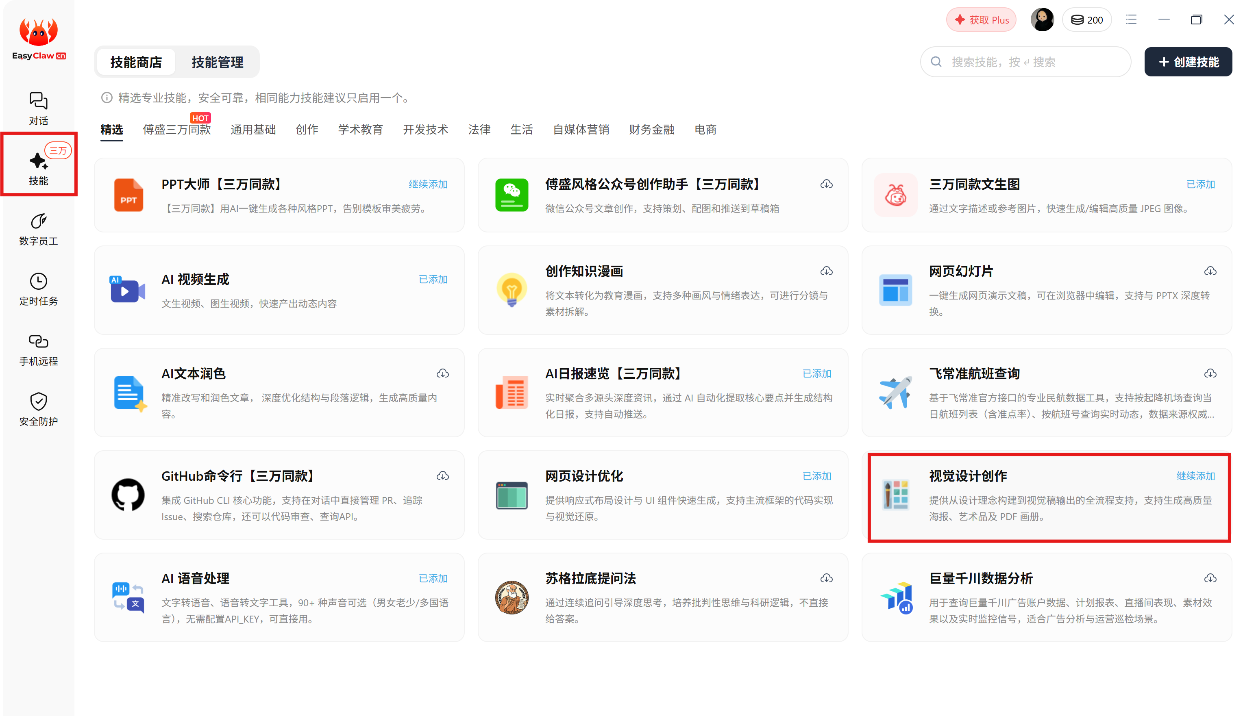1243x716 pixels.
Task: Download 傅盛风格公众号创作助手 skill via cloud icon
Action: tap(826, 184)
